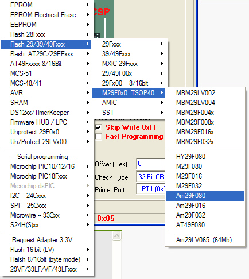The height and width of the screenshot is (279, 249).
Task: Uncheck Skip Write 0xFF checkbox
Action: point(99,127)
